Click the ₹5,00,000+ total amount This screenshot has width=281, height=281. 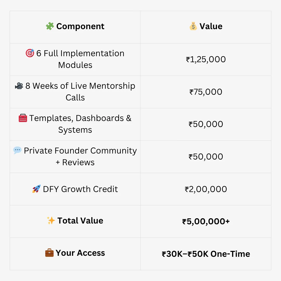pos(206,221)
